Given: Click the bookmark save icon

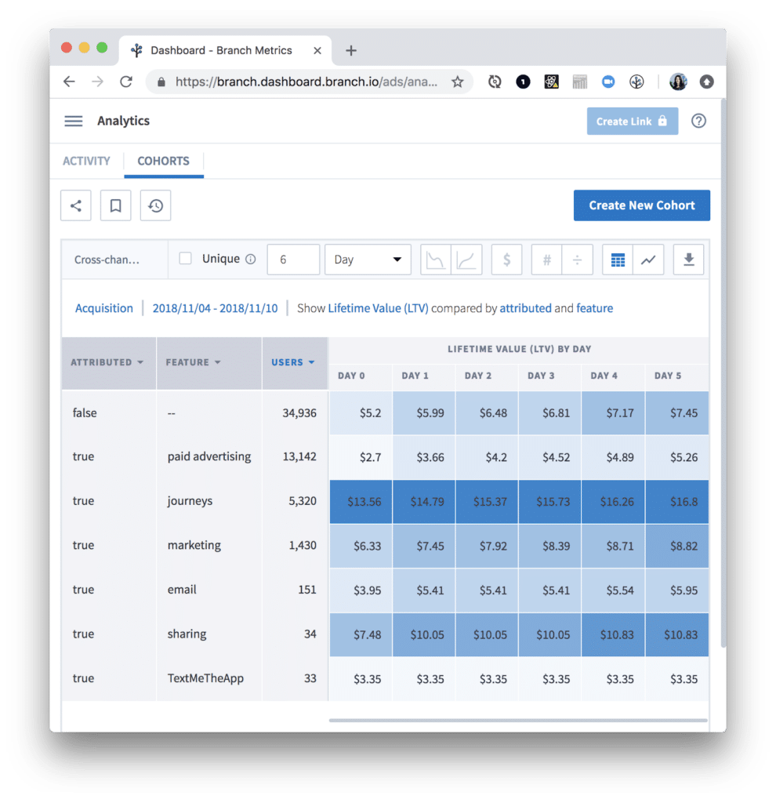Looking at the screenshot, I should point(115,205).
